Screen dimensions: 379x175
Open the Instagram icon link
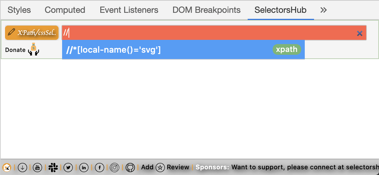115,167
